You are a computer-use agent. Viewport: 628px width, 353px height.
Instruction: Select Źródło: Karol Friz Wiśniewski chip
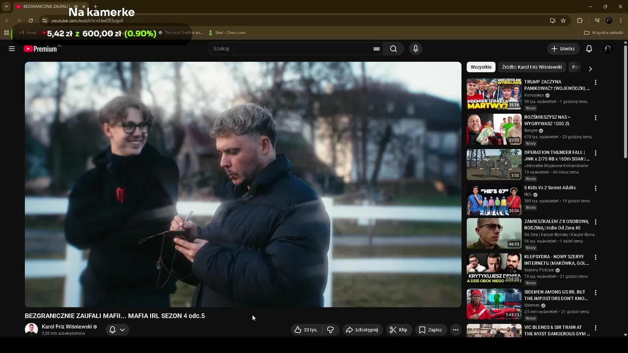pos(532,67)
